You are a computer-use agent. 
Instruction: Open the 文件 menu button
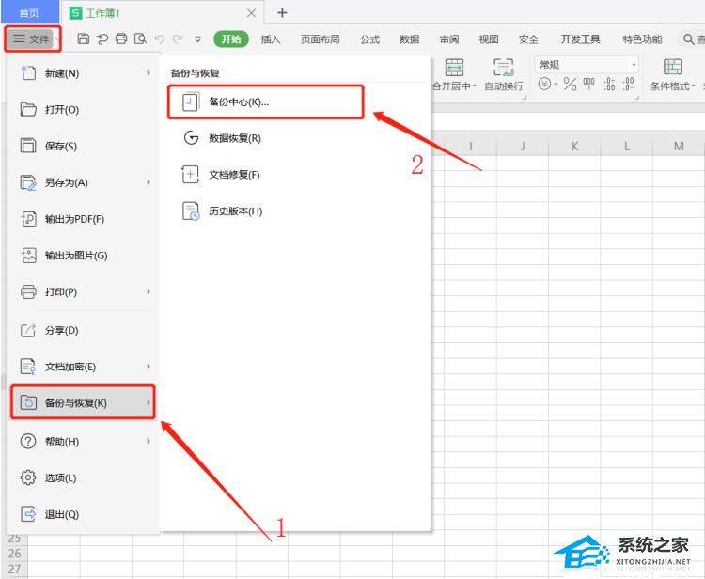[x=32, y=39]
